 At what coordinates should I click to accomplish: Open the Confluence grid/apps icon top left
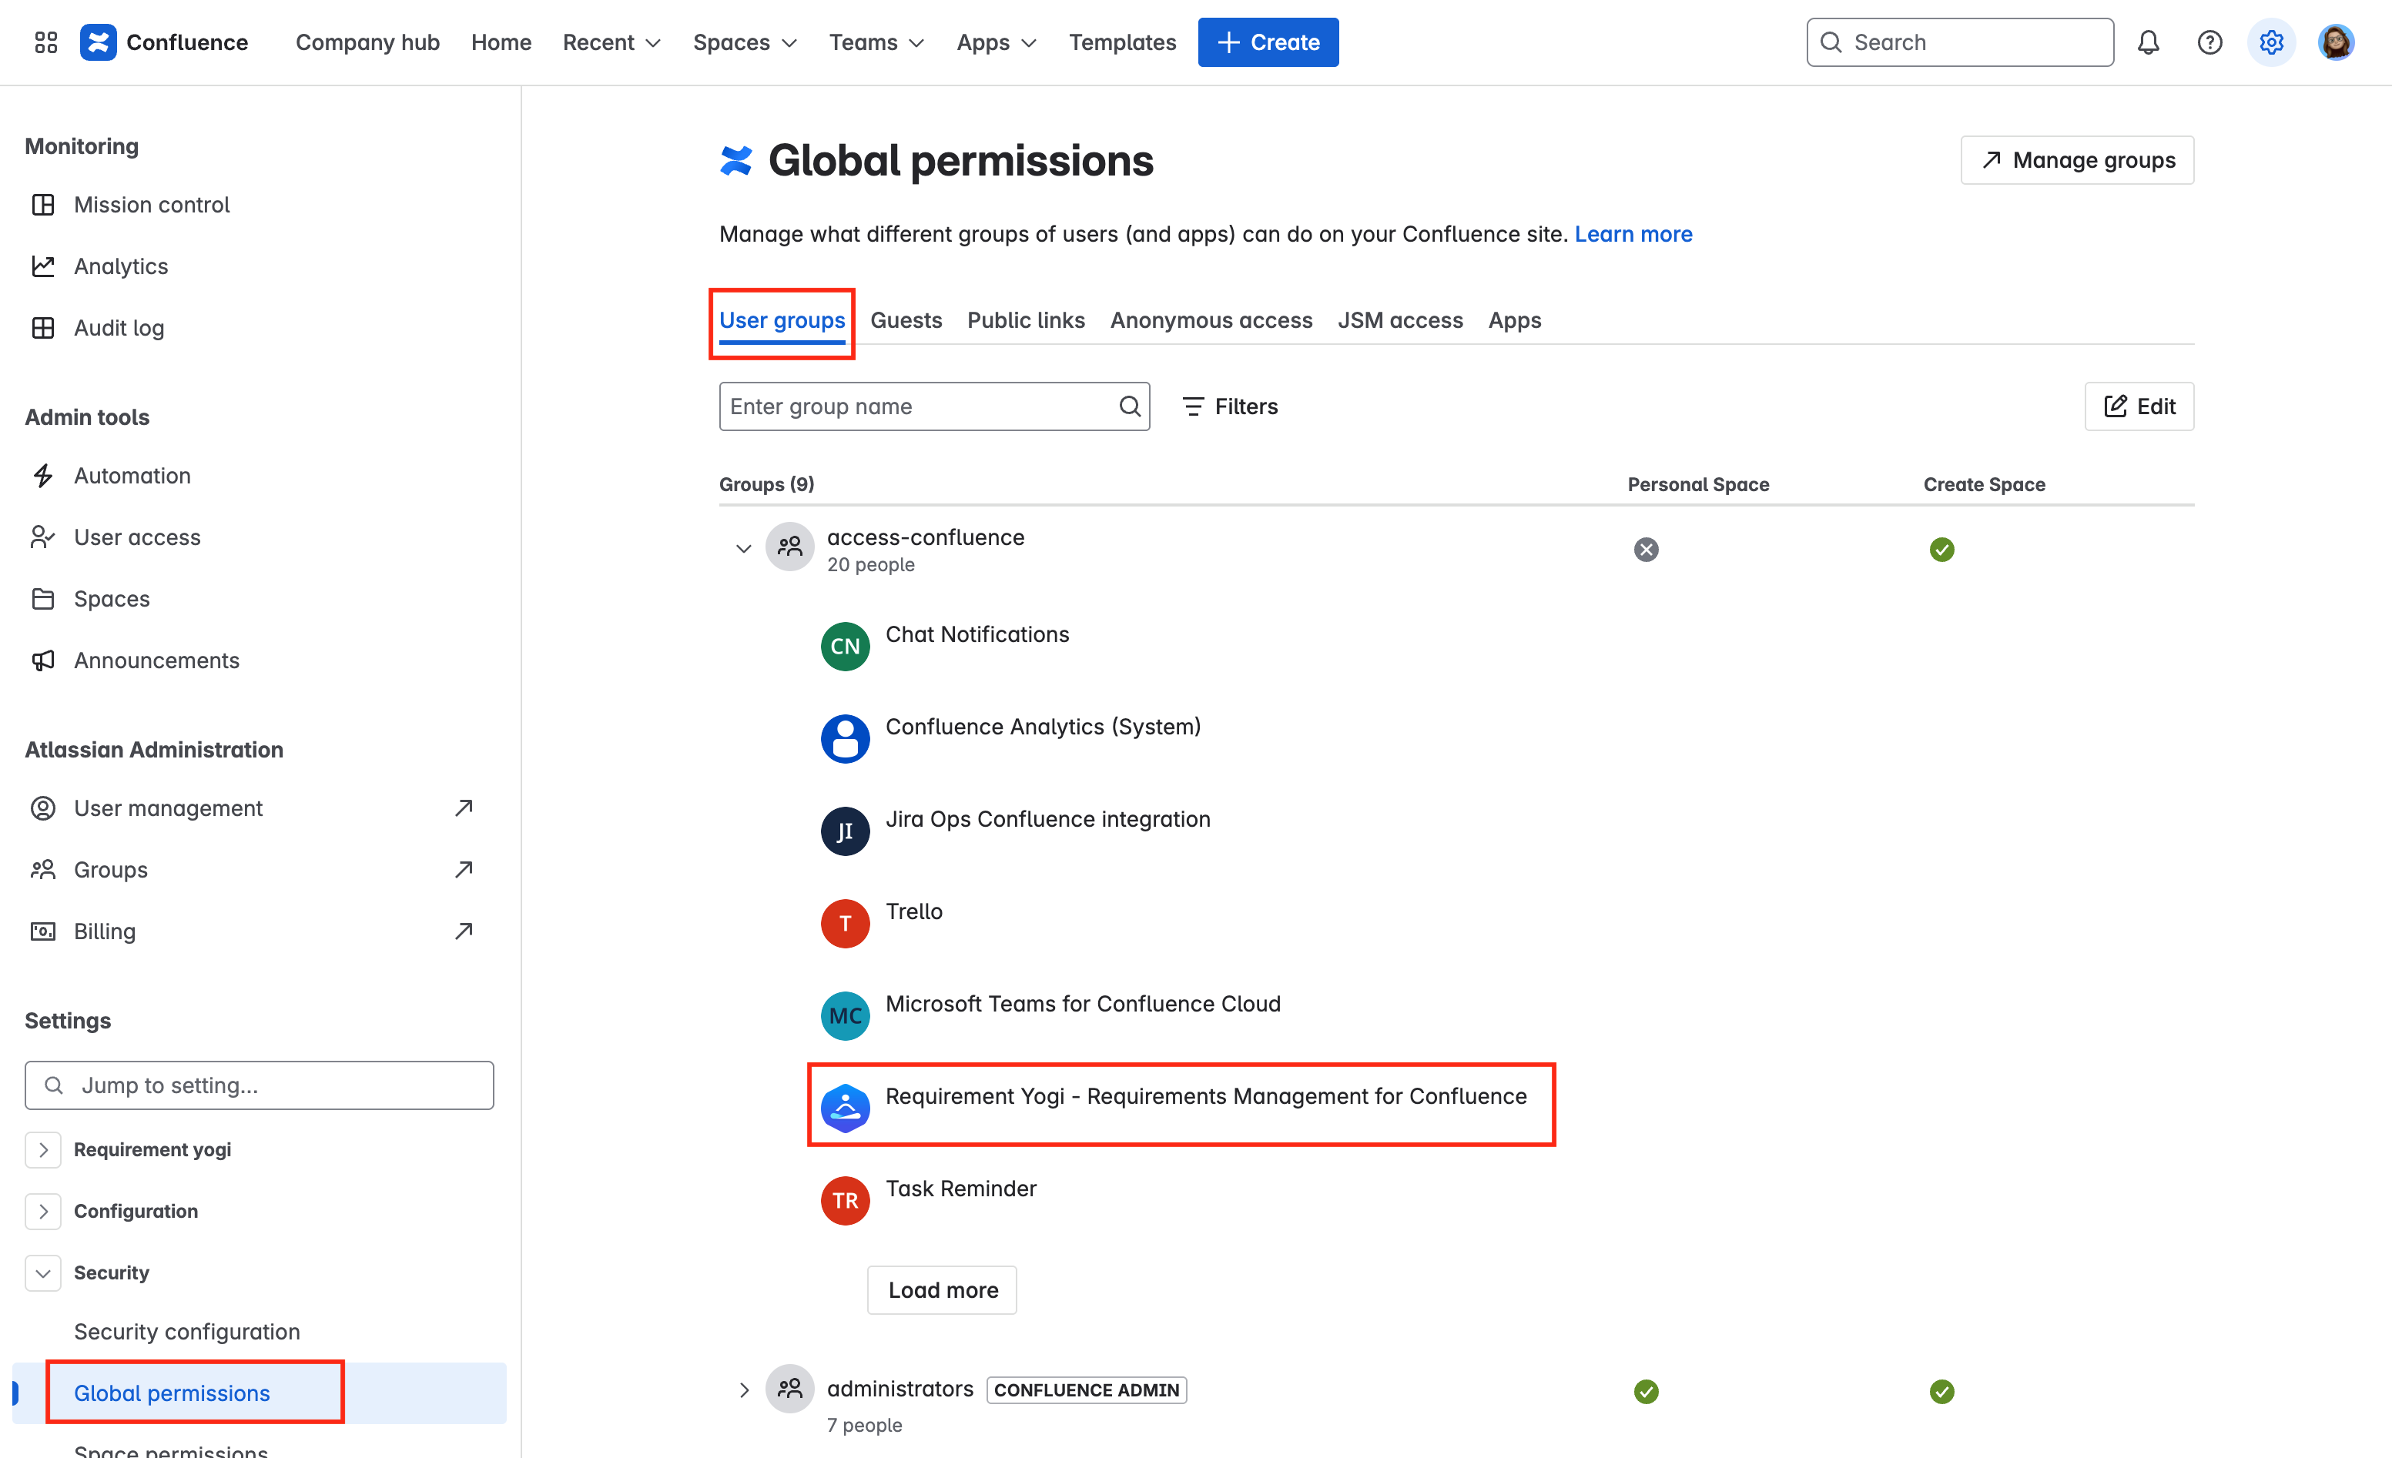click(x=44, y=42)
